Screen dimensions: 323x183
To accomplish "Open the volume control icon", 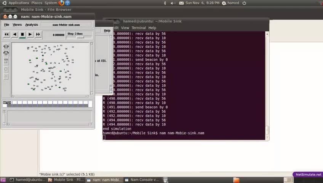I will pos(173,3).
